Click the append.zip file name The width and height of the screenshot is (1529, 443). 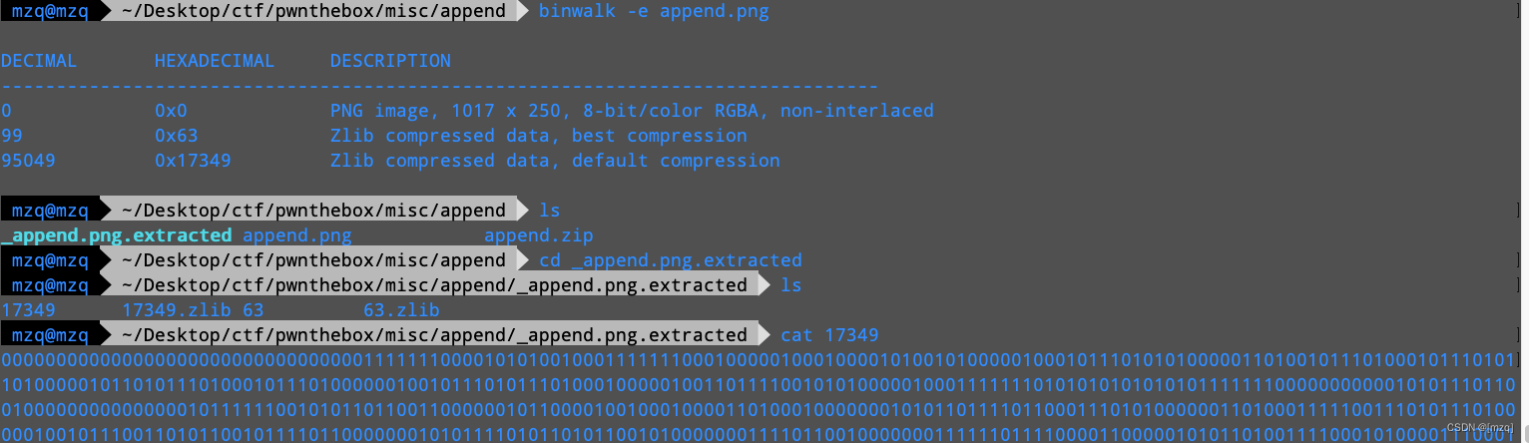pyautogui.click(x=539, y=235)
